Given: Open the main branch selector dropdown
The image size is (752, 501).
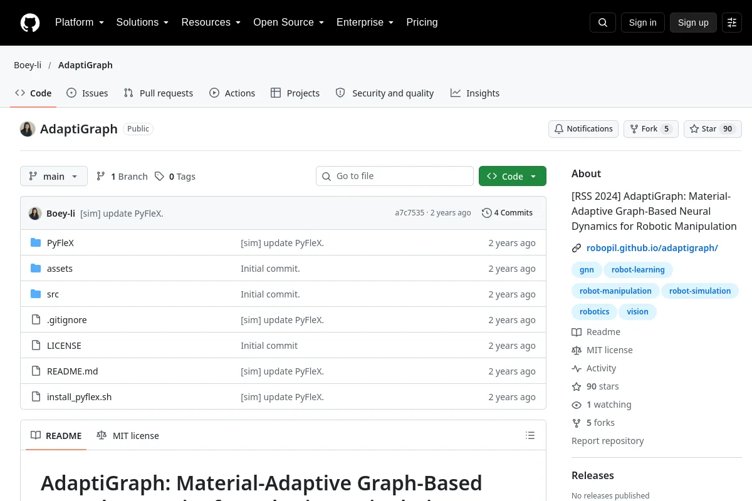Looking at the screenshot, I should [x=54, y=177].
